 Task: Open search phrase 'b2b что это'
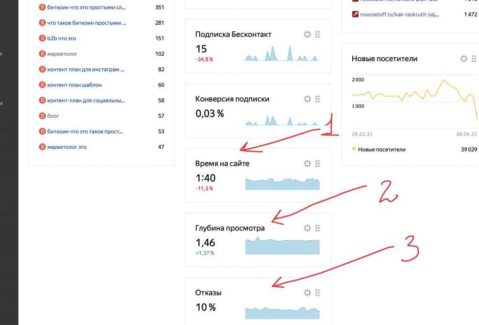61,38
